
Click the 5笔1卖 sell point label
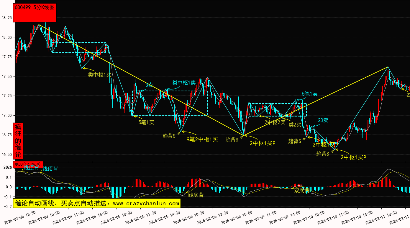tap(309, 94)
